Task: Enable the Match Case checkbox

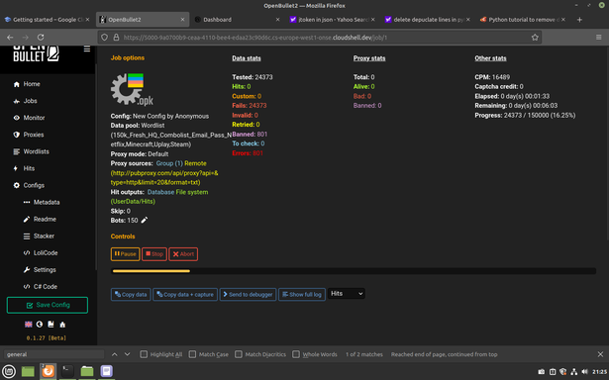Action: click(192, 354)
